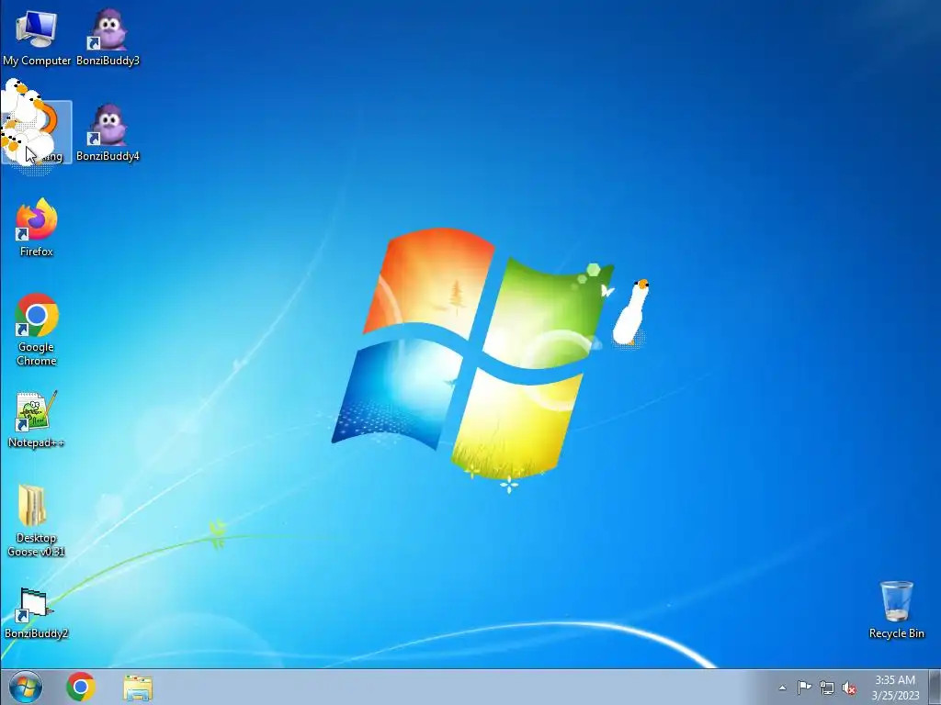The width and height of the screenshot is (941, 705).
Task: Open Windows Explorer from the taskbar
Action: (x=138, y=687)
